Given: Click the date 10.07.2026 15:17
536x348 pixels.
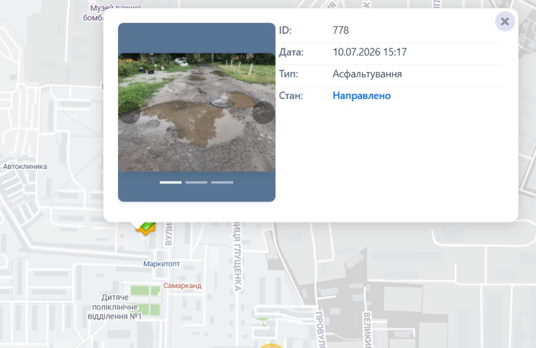Looking at the screenshot, I should click(x=370, y=52).
